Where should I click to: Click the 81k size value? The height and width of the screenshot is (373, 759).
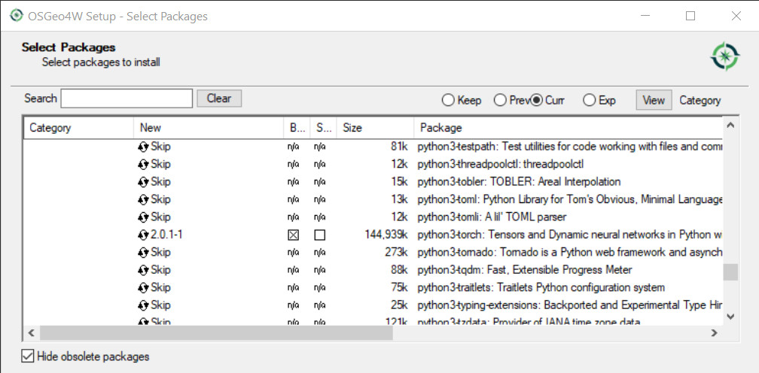(x=400, y=147)
